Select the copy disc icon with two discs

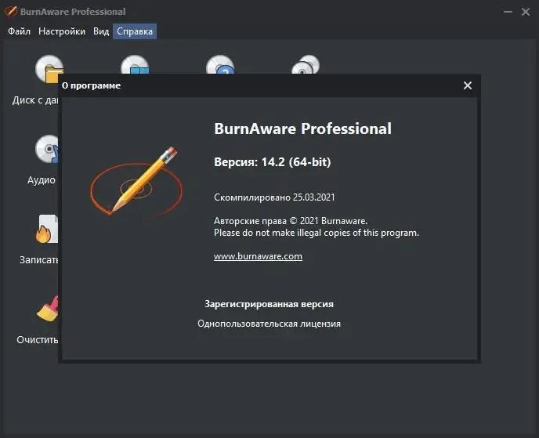coord(306,64)
